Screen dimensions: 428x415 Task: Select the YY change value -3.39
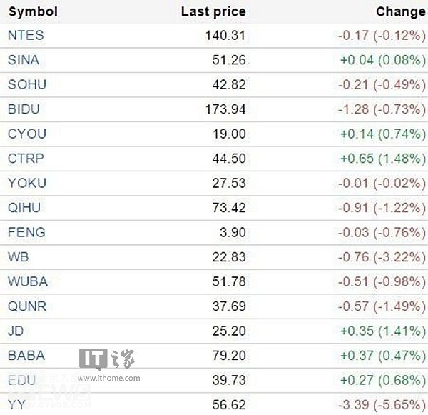tap(354, 405)
